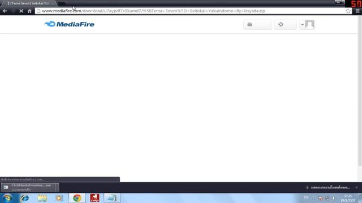Open the Chrome menu button
The height and width of the screenshot is (203, 362).
click(357, 11)
